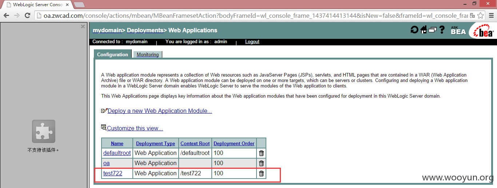The image size is (497, 188).
Task: Click Deploy a new Web Application Module link
Action: pyautogui.click(x=160, y=111)
